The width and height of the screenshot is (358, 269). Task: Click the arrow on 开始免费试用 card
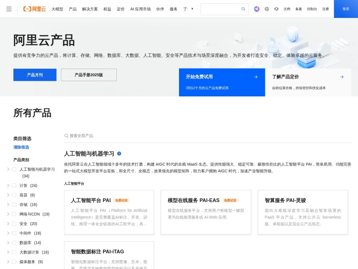pos(256,77)
